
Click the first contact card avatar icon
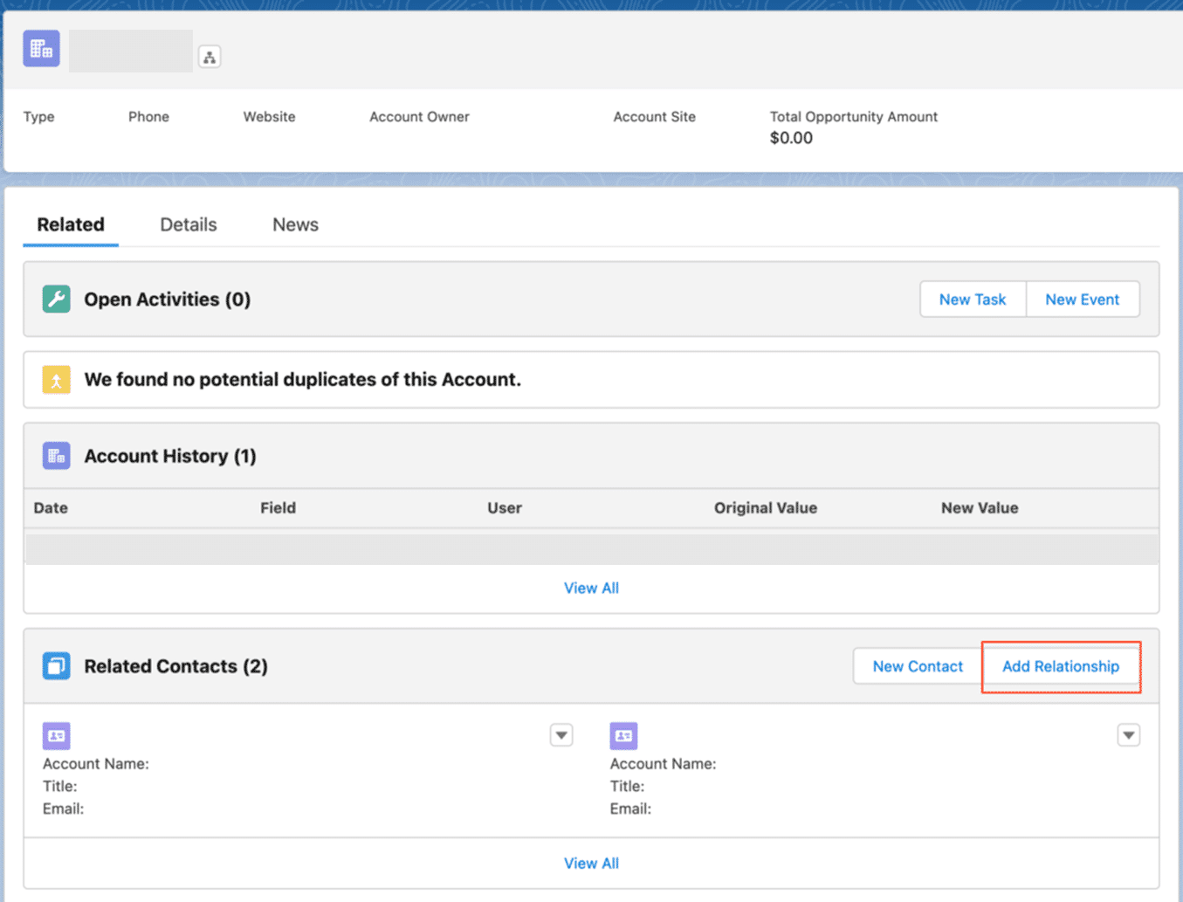(x=55, y=735)
